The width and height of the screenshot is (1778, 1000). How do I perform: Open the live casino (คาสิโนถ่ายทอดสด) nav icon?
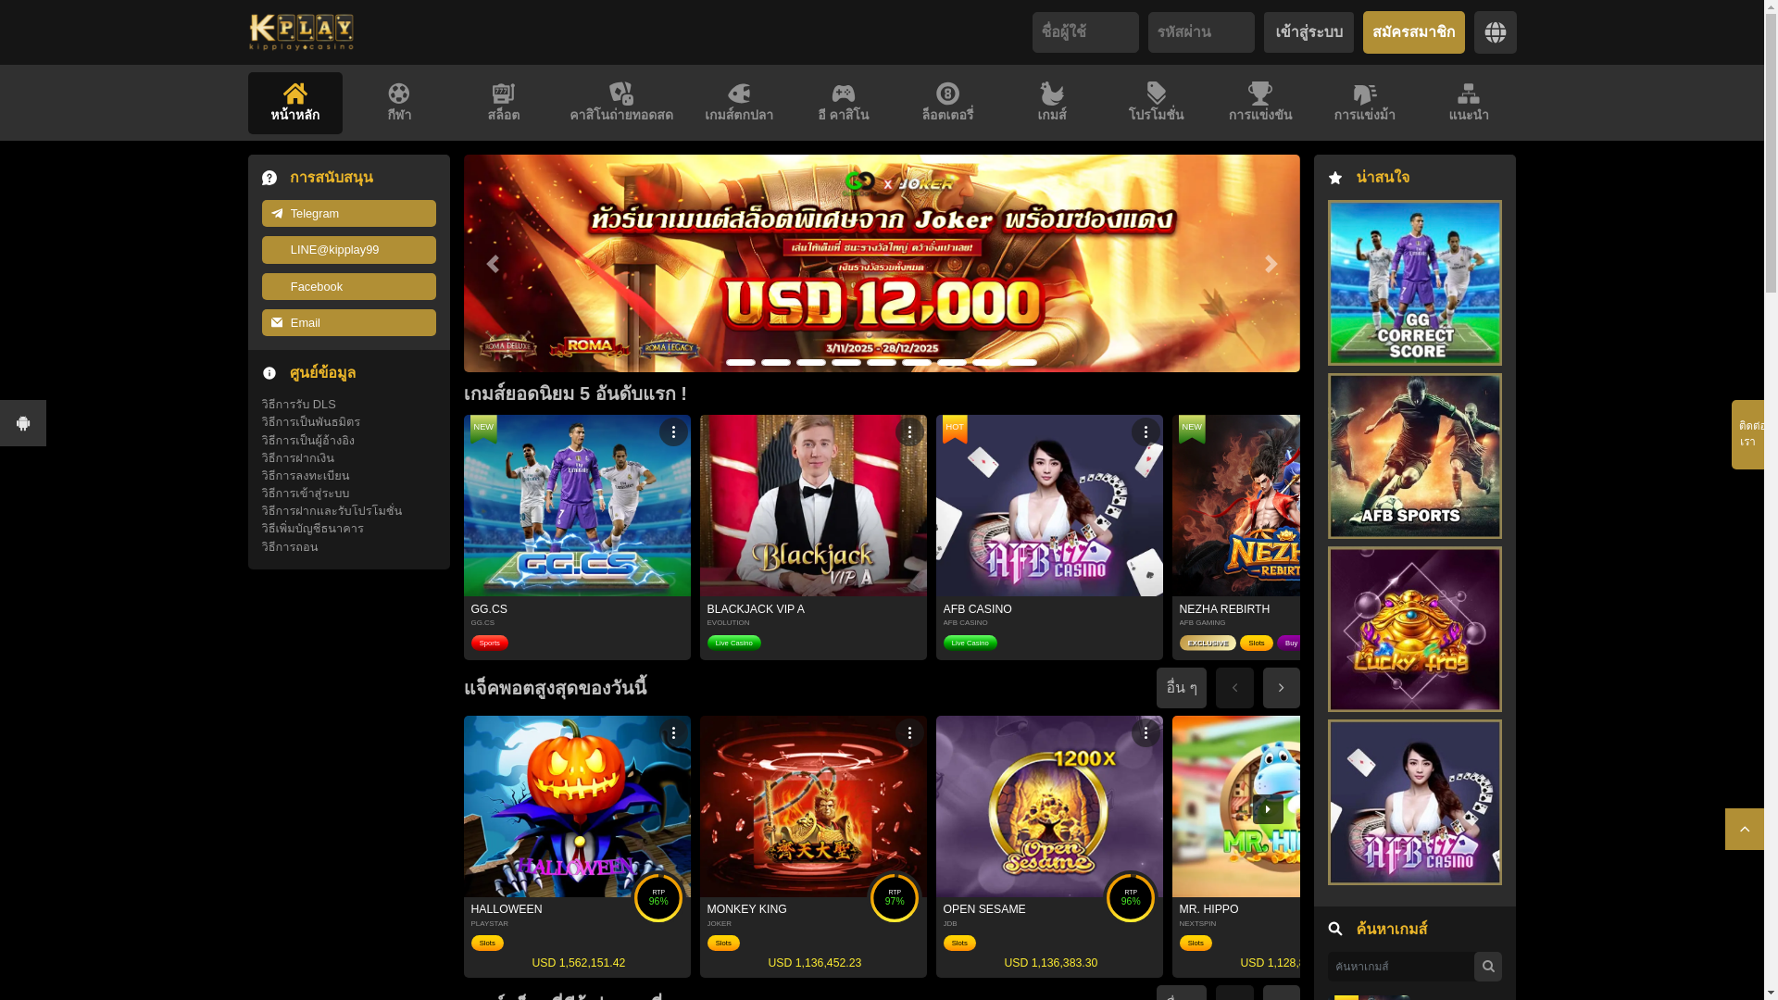coord(621,94)
